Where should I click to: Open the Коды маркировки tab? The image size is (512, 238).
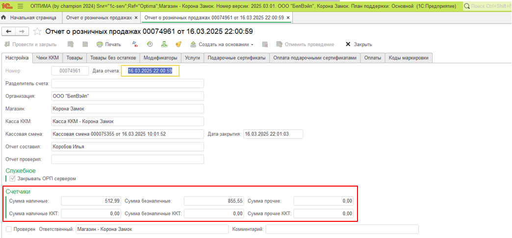[x=409, y=58]
